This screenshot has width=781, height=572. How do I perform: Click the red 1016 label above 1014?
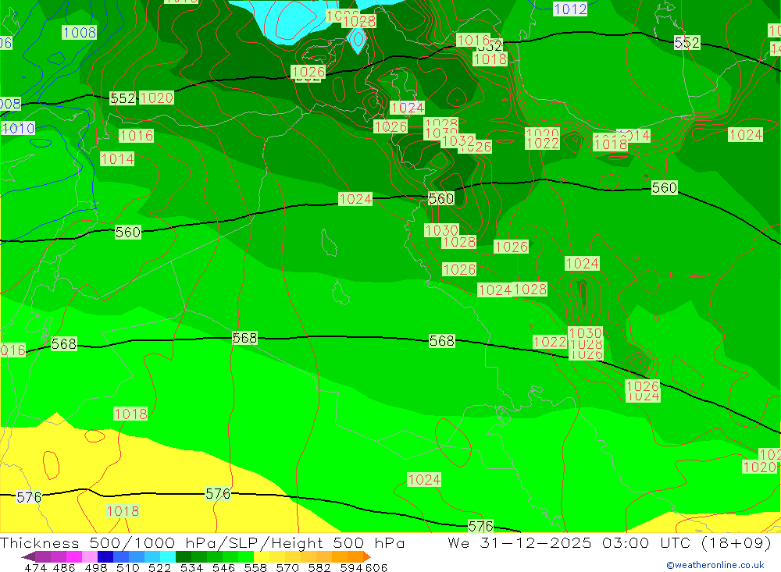[x=137, y=136]
